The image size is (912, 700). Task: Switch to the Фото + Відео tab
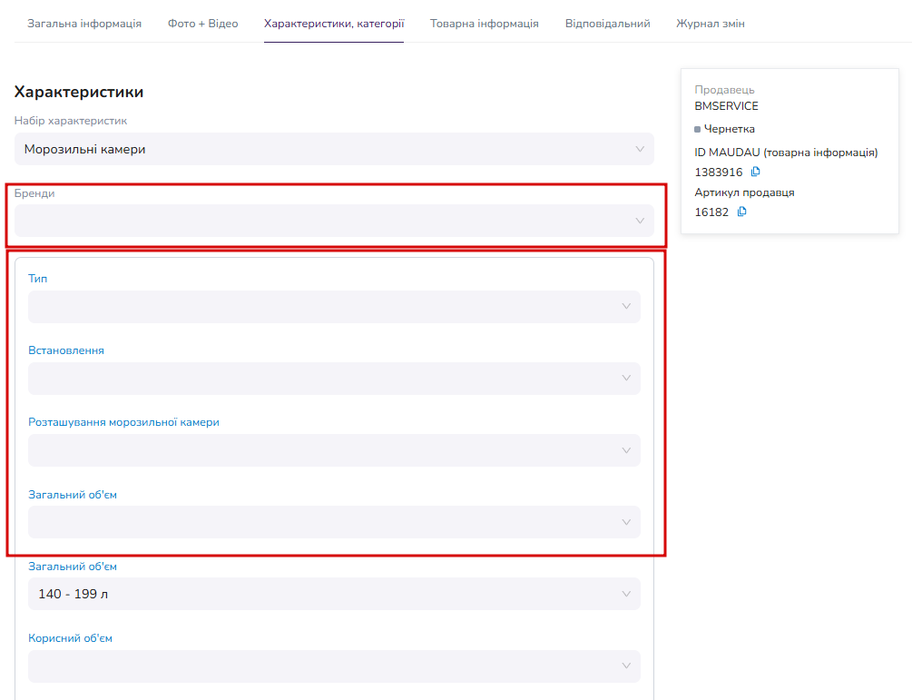click(203, 24)
